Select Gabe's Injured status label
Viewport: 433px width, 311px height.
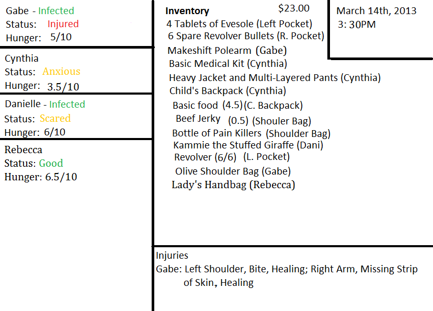(63, 24)
